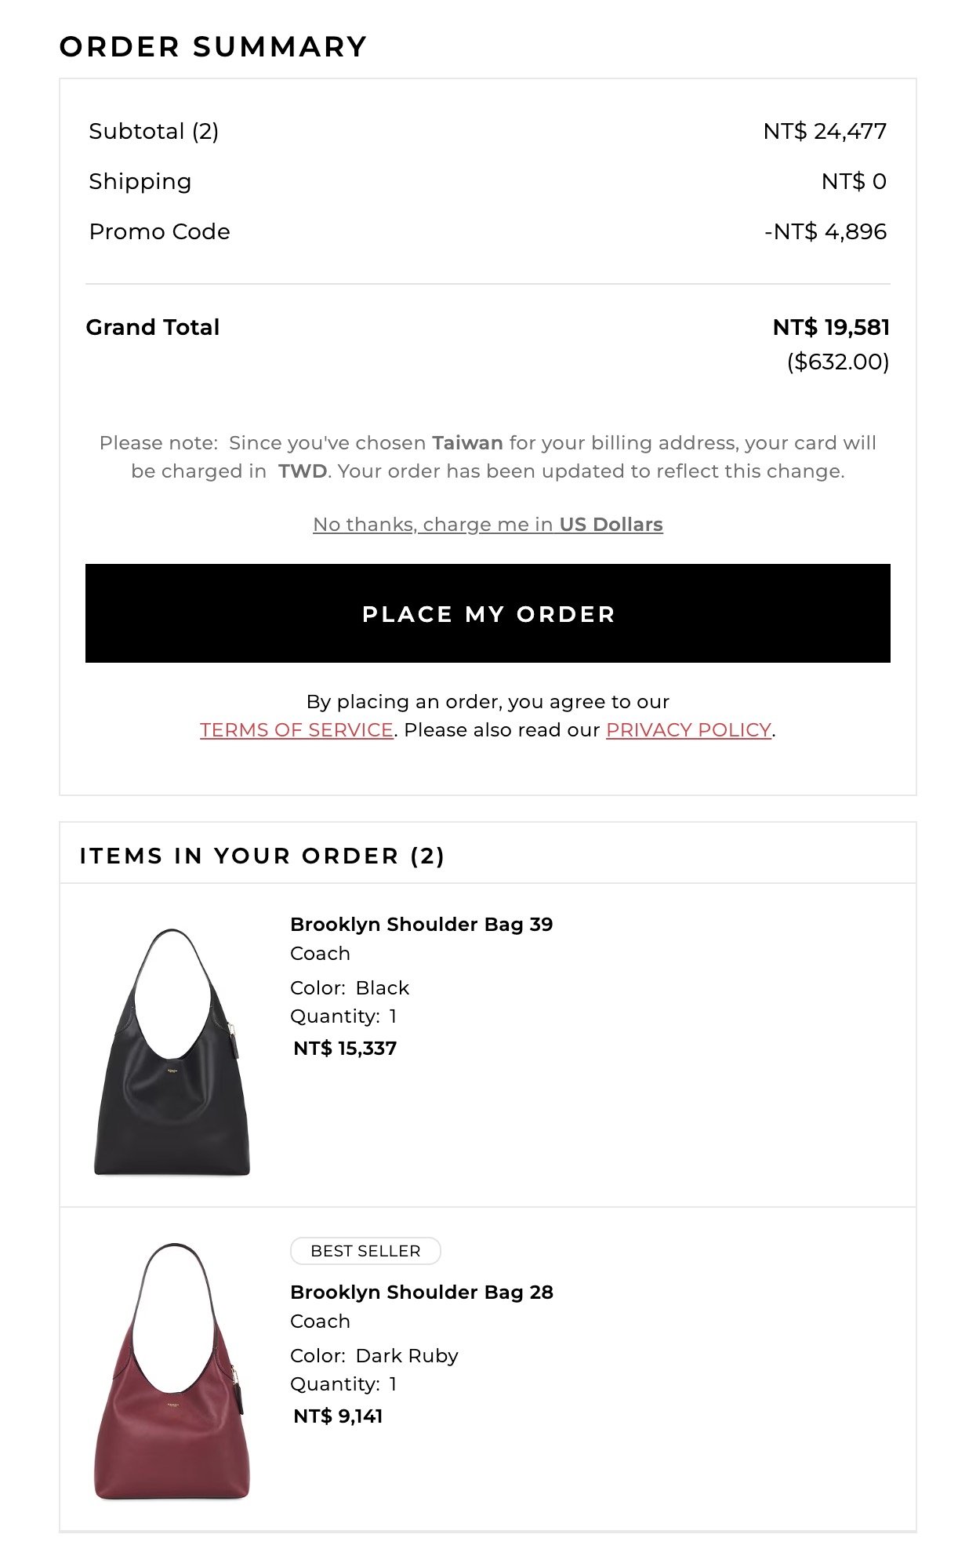
Task: Click the NT$ 19,581 grand total amount
Action: [830, 327]
